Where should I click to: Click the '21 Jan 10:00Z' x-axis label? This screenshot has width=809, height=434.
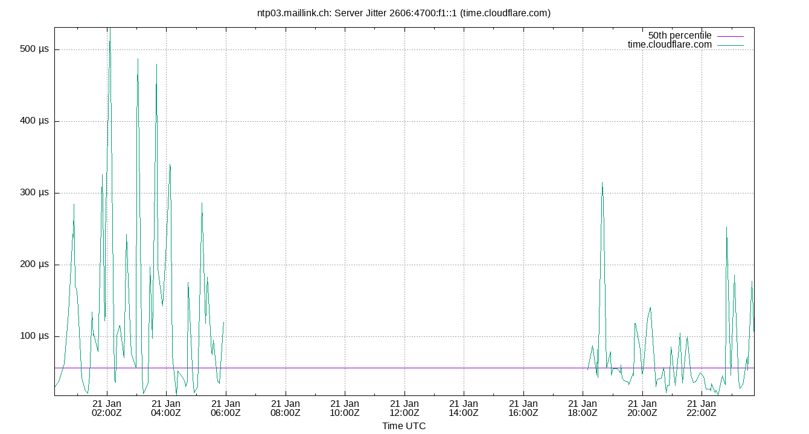coord(344,408)
